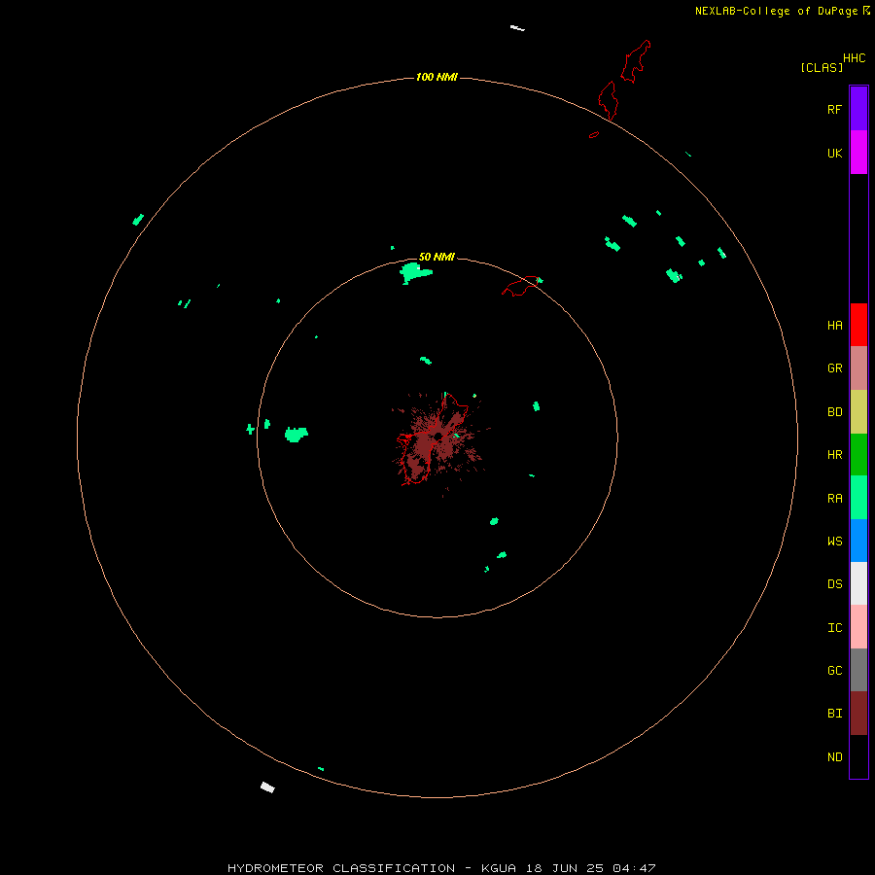Pick the HR dark green legend swatch
This screenshot has height=875, width=875.
tap(858, 455)
